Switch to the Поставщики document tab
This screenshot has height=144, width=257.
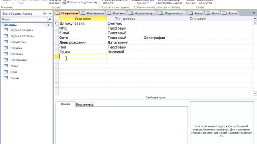93,13
